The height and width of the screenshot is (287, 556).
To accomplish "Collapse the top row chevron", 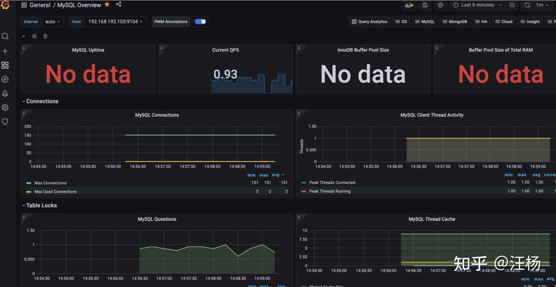I will coord(24,36).
